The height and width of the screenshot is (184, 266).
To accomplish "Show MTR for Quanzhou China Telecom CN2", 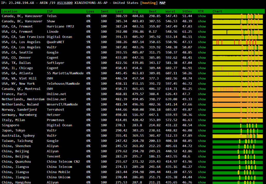I will point(202,162).
